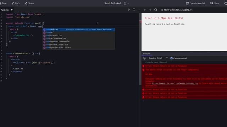Open the preview in a new tab

196,3
